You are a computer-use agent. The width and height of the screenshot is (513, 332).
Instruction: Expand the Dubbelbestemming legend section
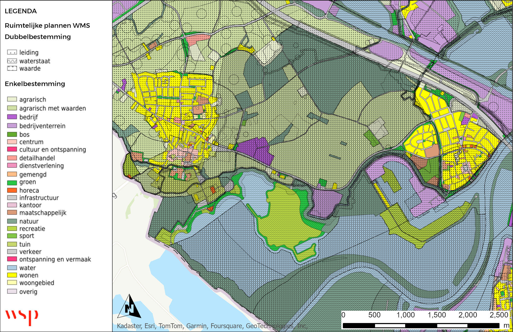pos(37,37)
